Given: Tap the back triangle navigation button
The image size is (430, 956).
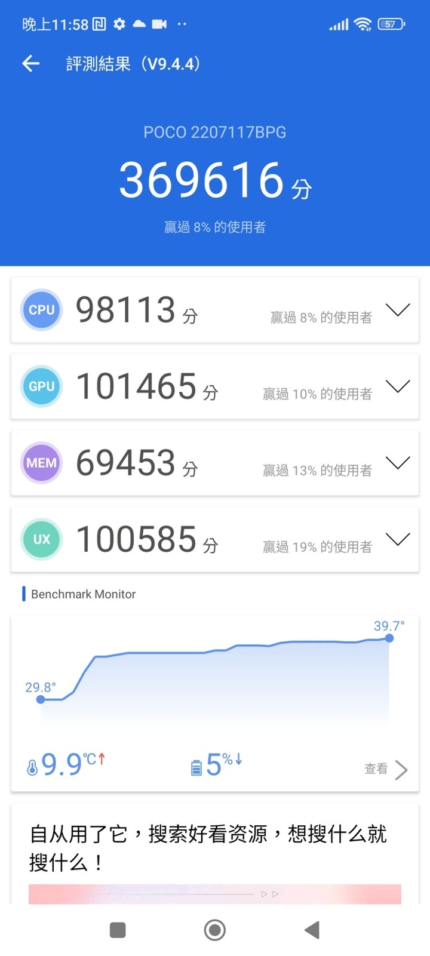Looking at the screenshot, I should click(312, 930).
